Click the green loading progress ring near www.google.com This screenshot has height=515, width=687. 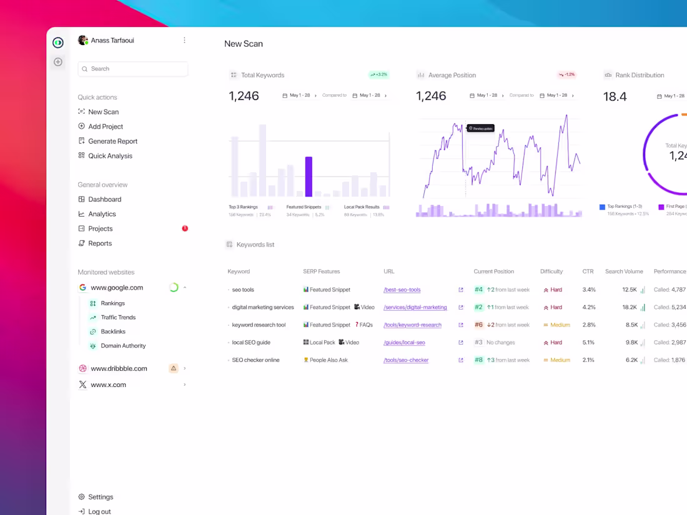coord(173,287)
